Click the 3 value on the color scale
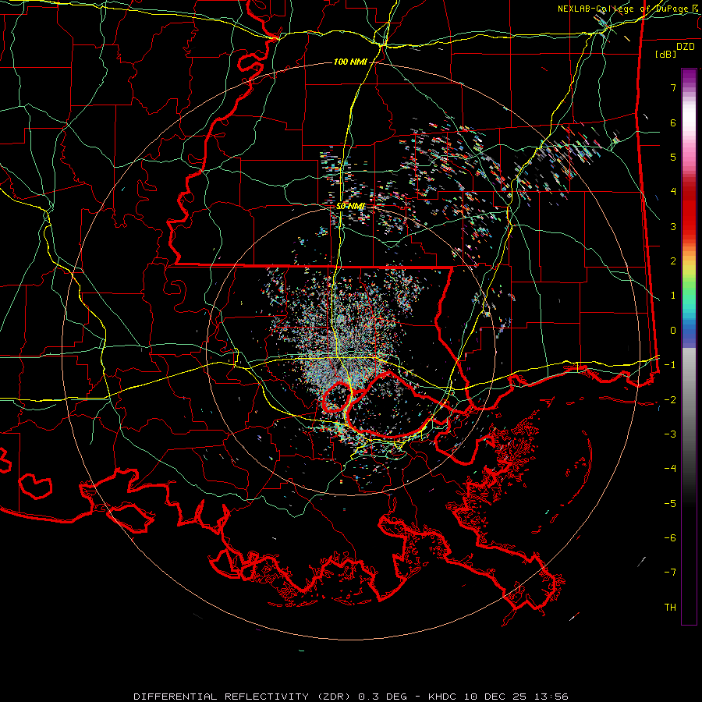702x702 pixels. point(673,226)
